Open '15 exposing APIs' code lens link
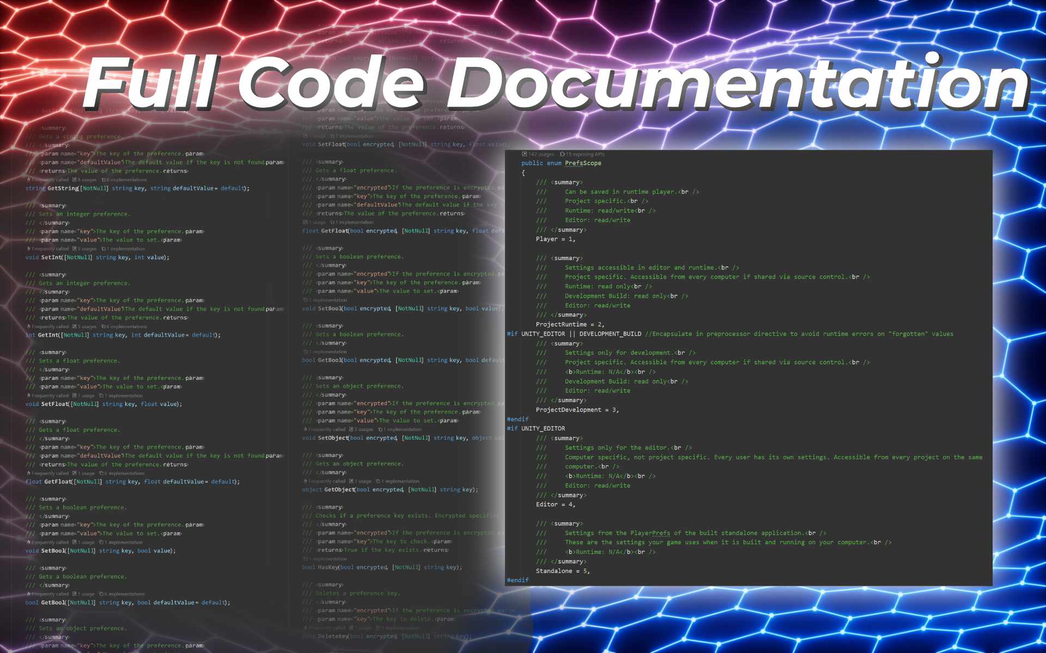The width and height of the screenshot is (1046, 653). point(586,154)
